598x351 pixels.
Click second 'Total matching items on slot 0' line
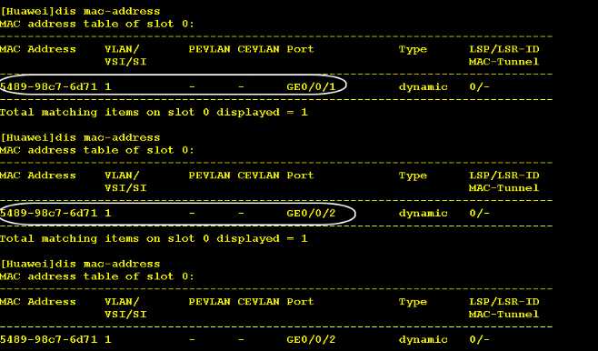(154, 239)
